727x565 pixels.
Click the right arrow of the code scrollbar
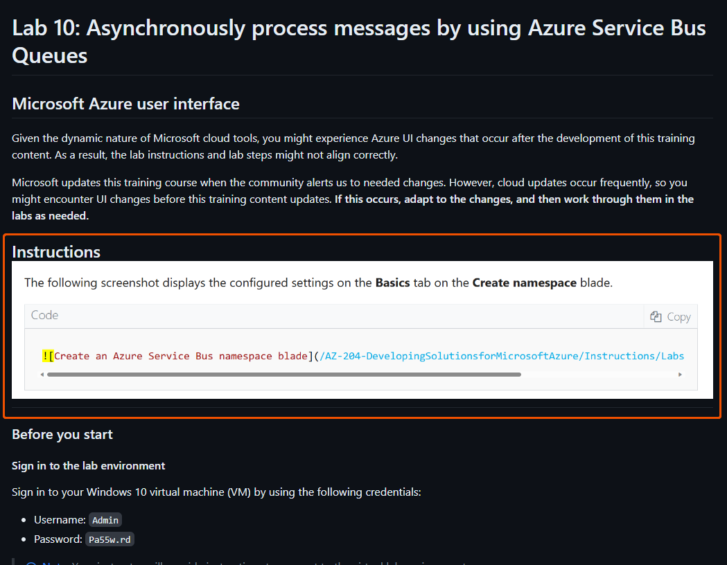(x=680, y=374)
